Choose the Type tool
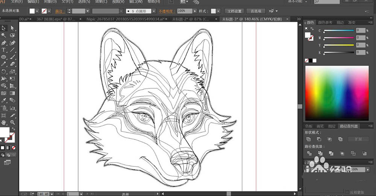 (4, 50)
